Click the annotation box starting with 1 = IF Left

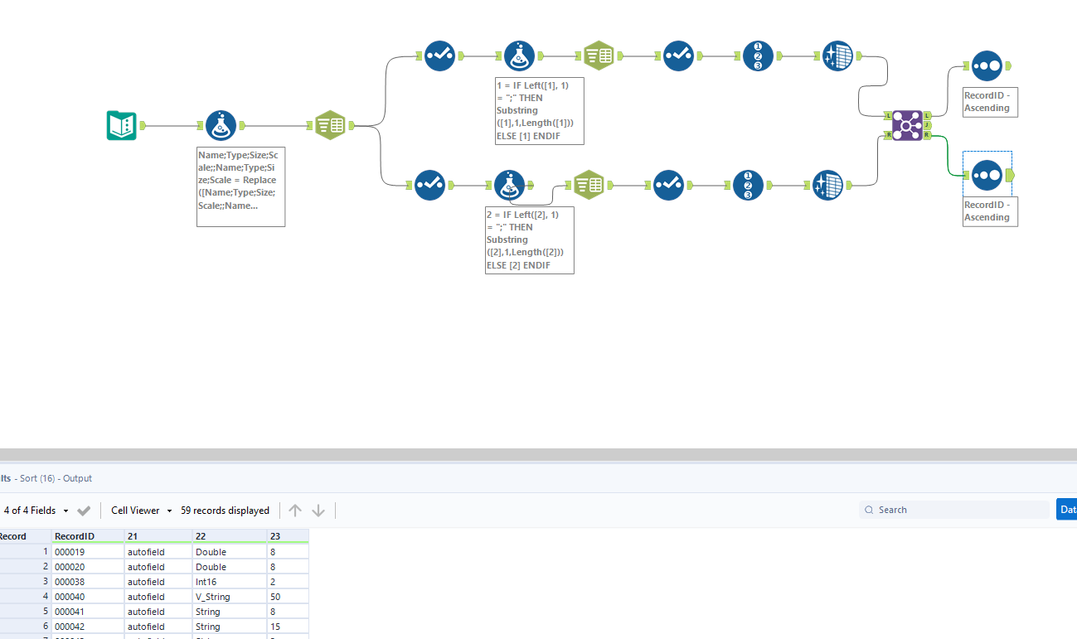(539, 110)
